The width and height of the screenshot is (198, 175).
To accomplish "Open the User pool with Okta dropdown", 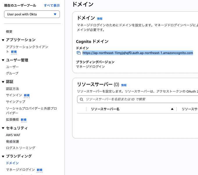I will (x=32, y=14).
